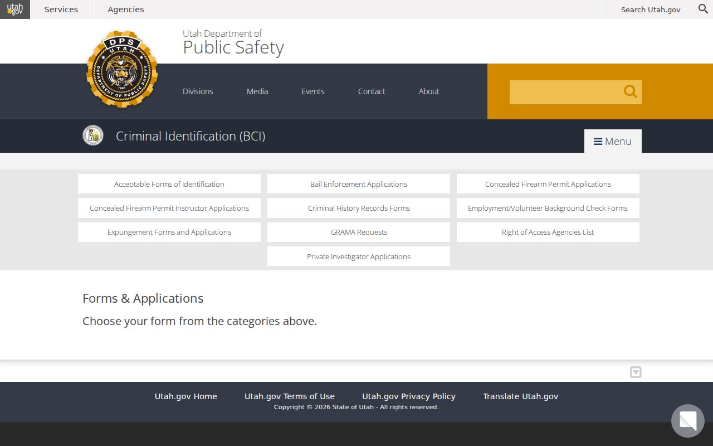
Task: Open Employment/Volunteer Background Check Forms
Action: (x=548, y=208)
